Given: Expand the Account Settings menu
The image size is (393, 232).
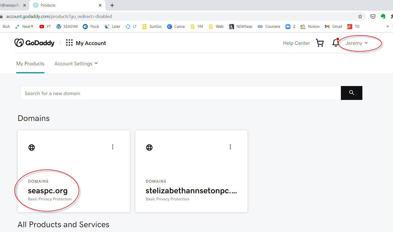Looking at the screenshot, I should click(x=76, y=64).
